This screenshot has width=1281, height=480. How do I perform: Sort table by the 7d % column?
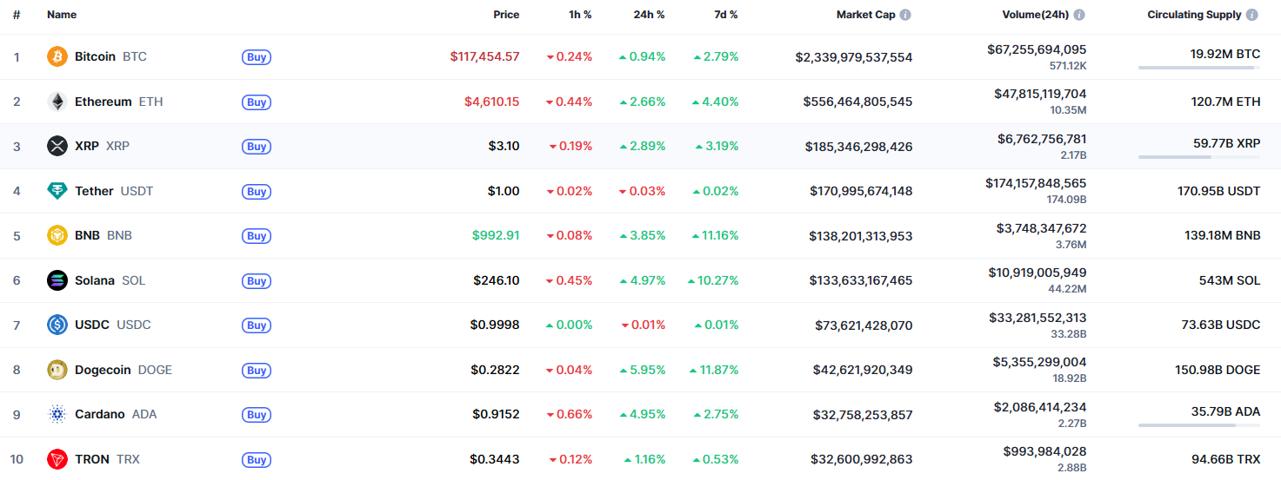pyautogui.click(x=724, y=15)
